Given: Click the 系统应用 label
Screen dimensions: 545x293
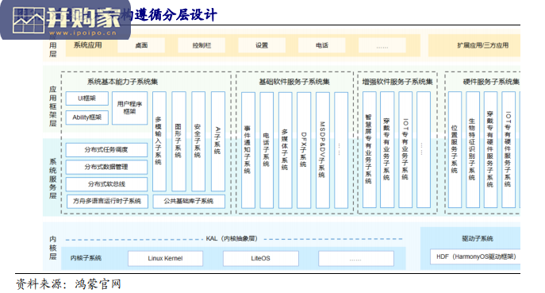Looking at the screenshot, I should (x=87, y=45).
